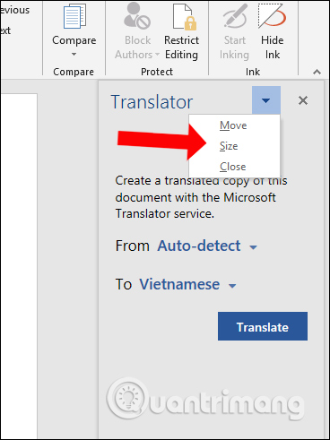Screen dimensions: 330x440
Task: Open the Translator pane options dropdown
Action: coord(266,100)
